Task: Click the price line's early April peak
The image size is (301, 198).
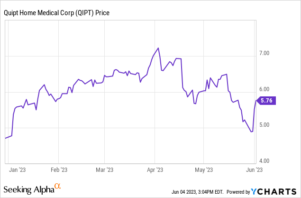Action: 158,48
